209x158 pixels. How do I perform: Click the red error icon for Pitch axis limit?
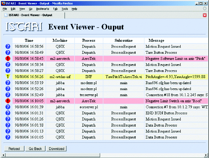coord(8,59)
